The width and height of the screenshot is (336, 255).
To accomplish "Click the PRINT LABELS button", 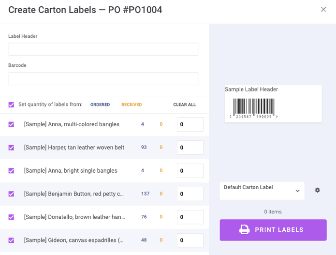I will [273, 230].
